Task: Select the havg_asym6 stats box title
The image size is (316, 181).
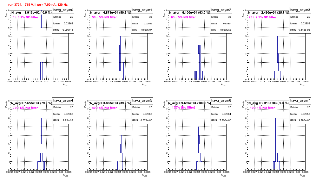Action: [221, 101]
